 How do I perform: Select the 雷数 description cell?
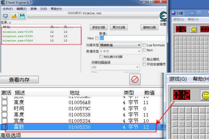tap(19, 127)
